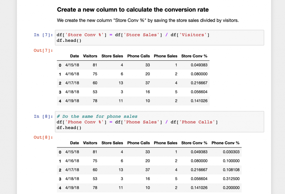Click the "Date" header in the Out[7] table

point(75,56)
